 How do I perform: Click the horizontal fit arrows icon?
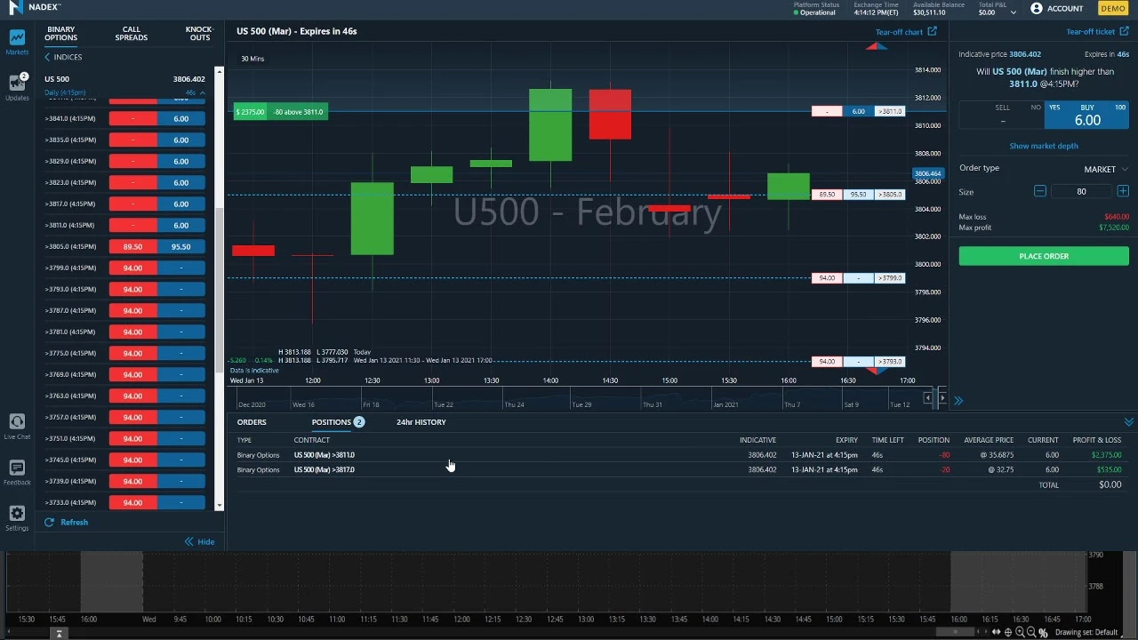tap(997, 633)
